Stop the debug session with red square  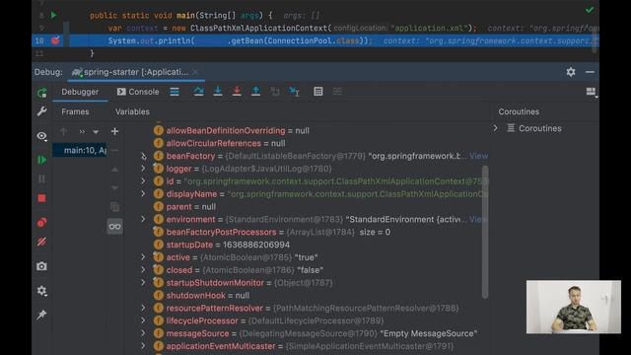[41, 198]
